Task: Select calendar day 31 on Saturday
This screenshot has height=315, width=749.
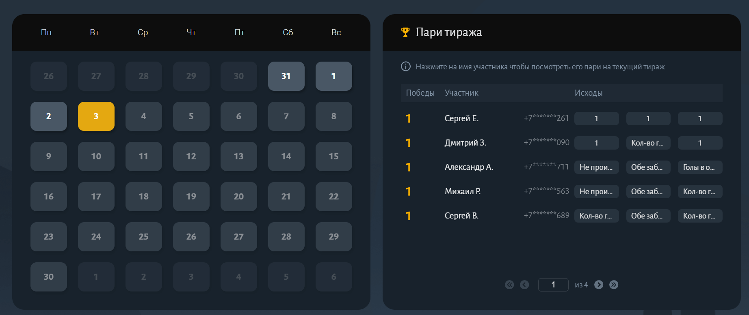Action: 286,76
